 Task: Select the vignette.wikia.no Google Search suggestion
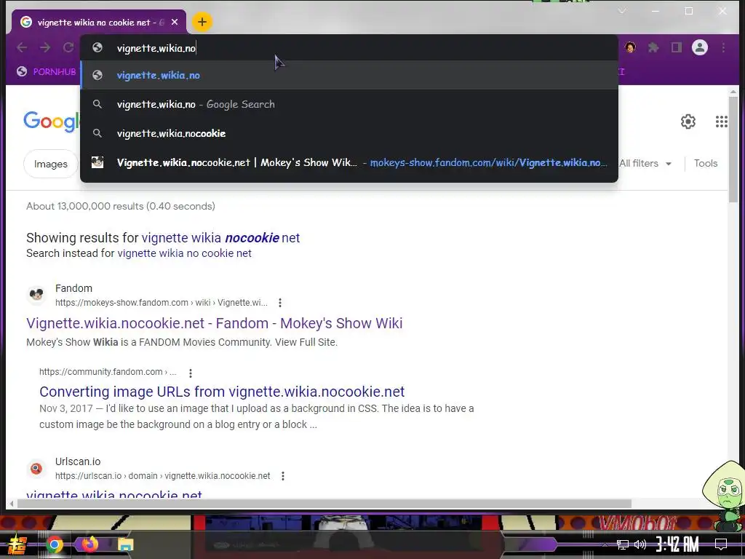(x=349, y=104)
